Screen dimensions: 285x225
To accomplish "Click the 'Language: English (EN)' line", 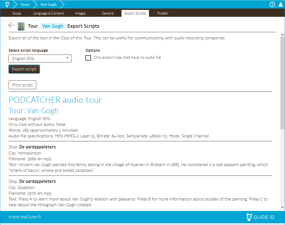I will pos(29,119).
